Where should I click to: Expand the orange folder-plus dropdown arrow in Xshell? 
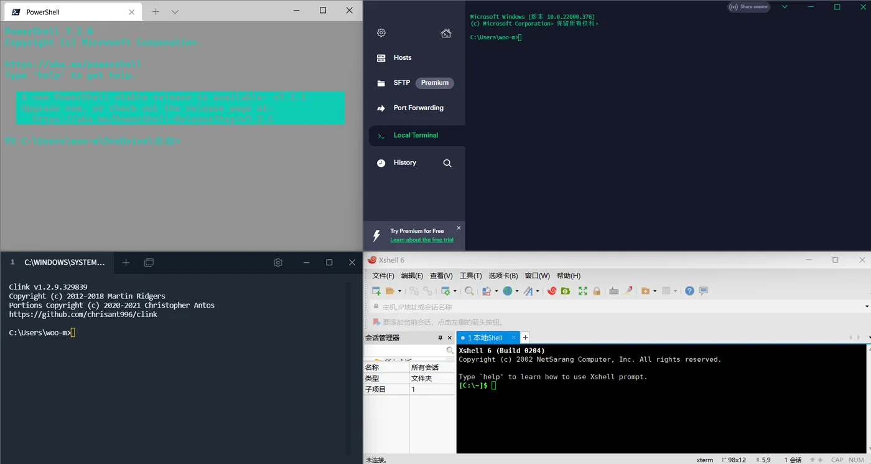click(655, 291)
